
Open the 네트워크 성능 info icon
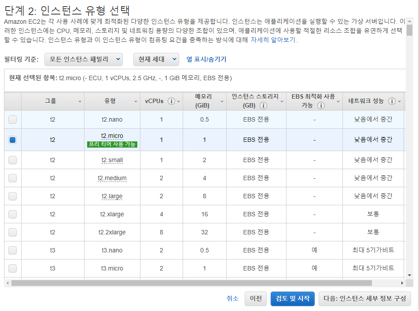click(392, 101)
